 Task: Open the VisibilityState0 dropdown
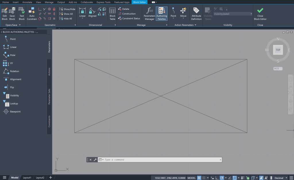pos(251,14)
